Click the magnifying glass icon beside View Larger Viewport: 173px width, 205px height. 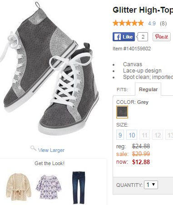coord(33,148)
